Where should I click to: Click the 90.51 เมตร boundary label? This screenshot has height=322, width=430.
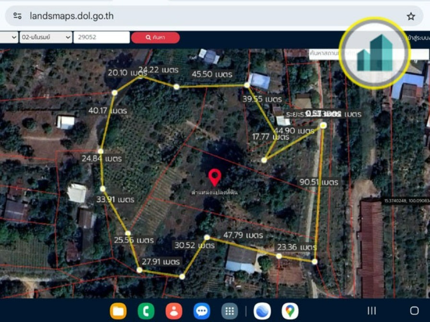(319, 182)
